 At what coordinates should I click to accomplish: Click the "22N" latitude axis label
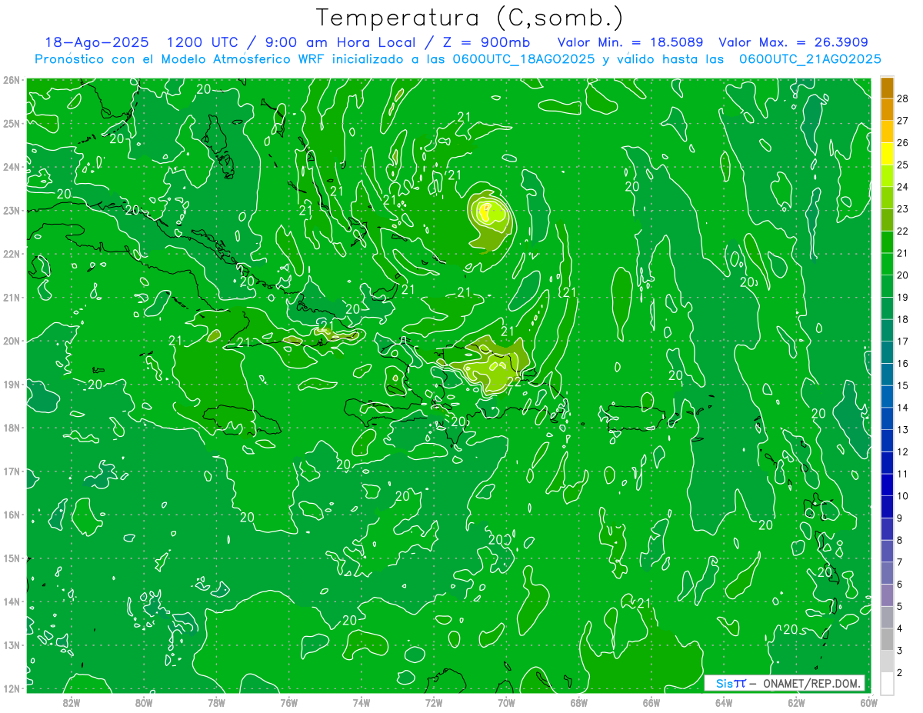coord(12,254)
